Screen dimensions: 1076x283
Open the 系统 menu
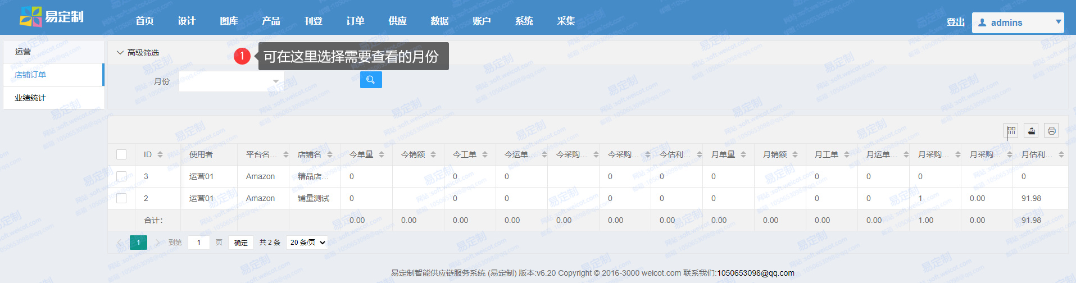click(524, 21)
